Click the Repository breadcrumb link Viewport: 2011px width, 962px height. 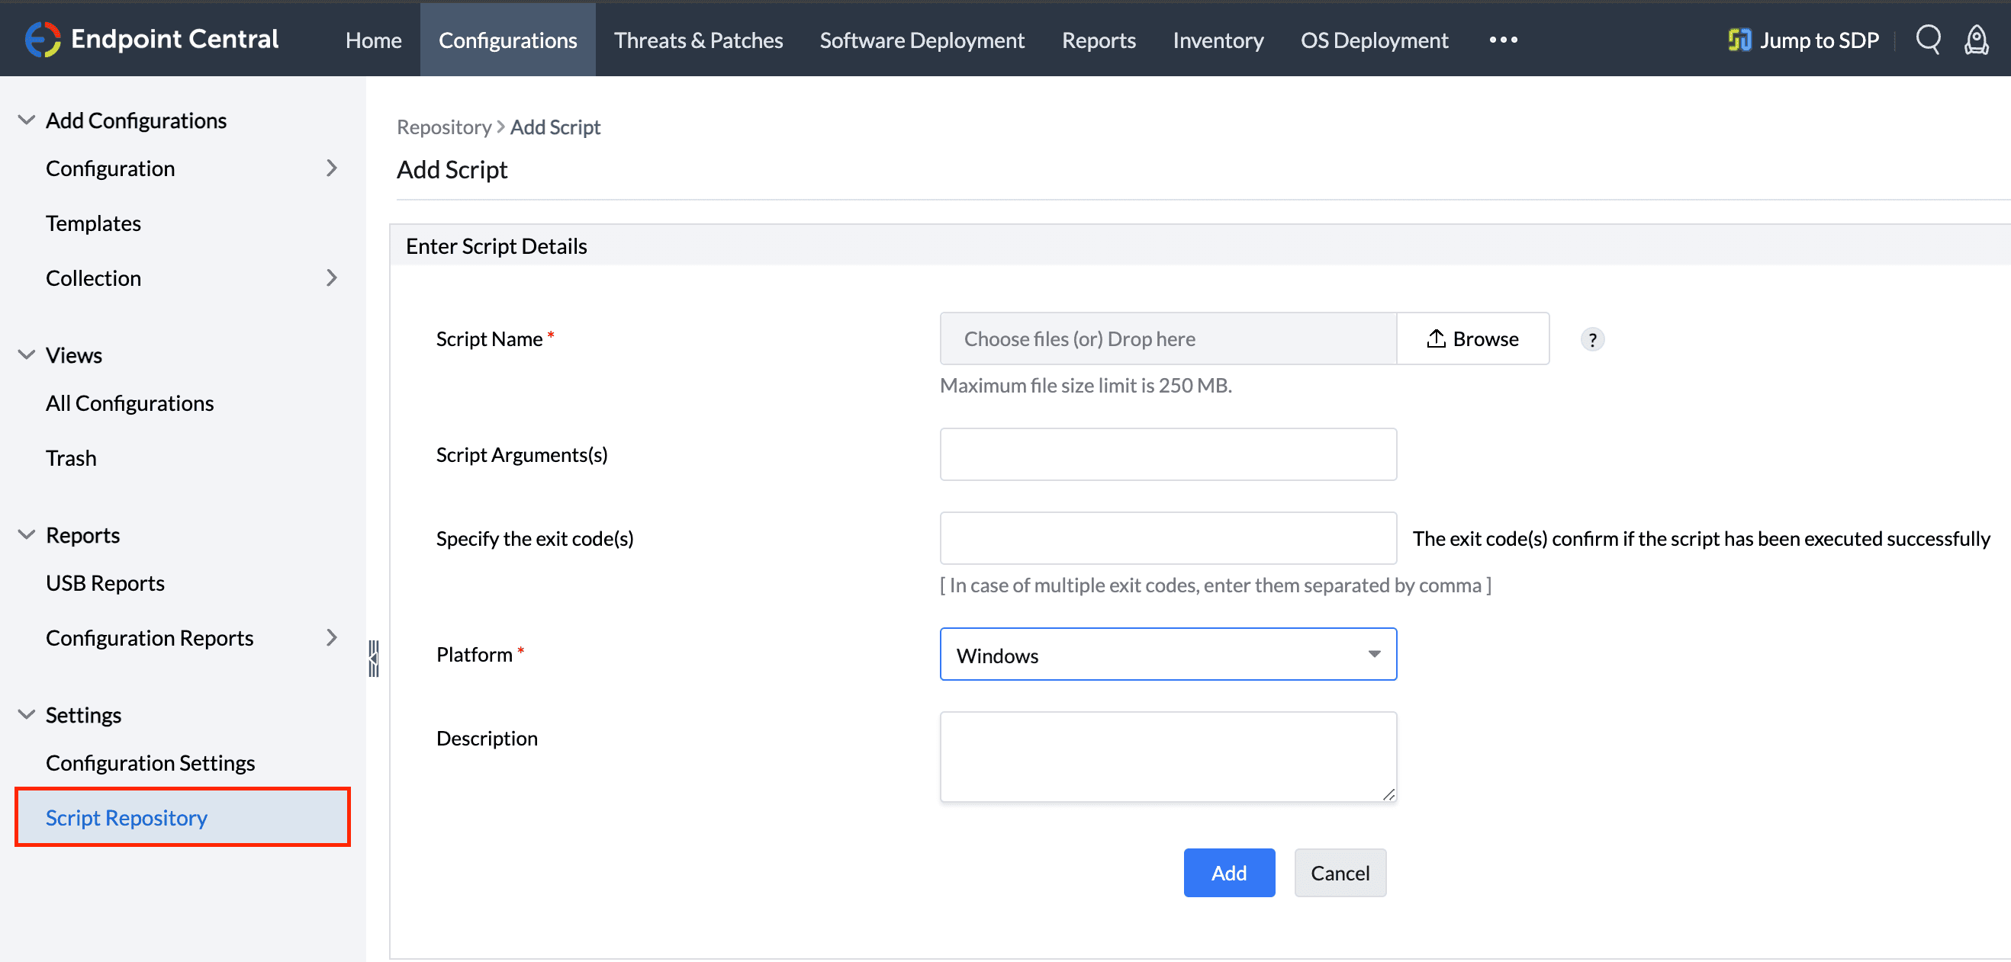coord(443,127)
